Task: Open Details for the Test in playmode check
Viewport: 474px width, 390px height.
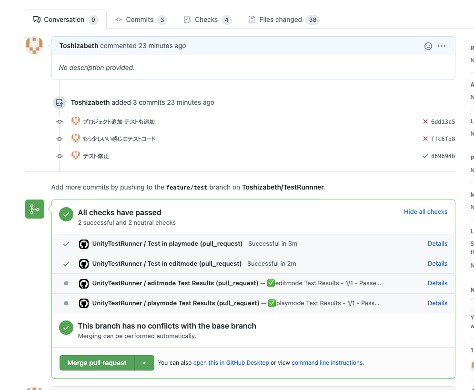Action: [x=437, y=244]
